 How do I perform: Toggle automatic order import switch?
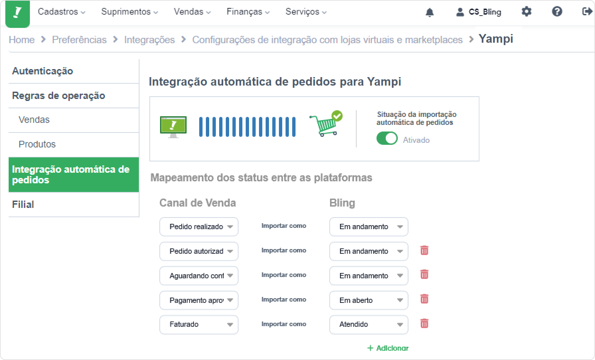387,138
